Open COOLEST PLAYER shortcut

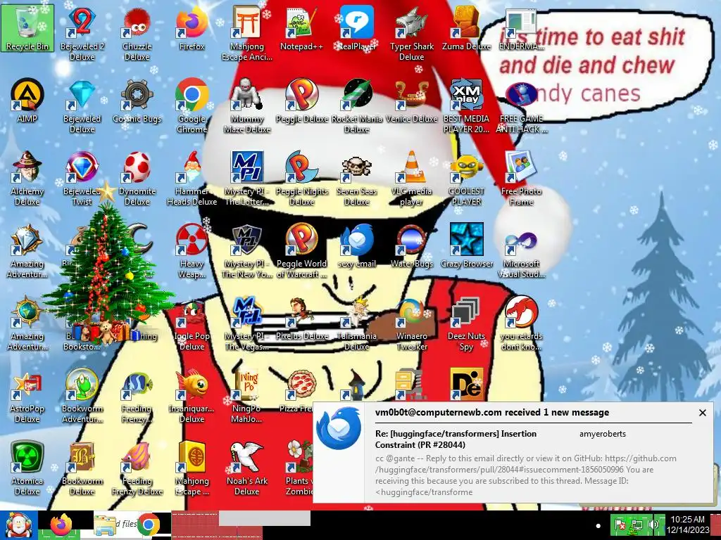coord(466,179)
